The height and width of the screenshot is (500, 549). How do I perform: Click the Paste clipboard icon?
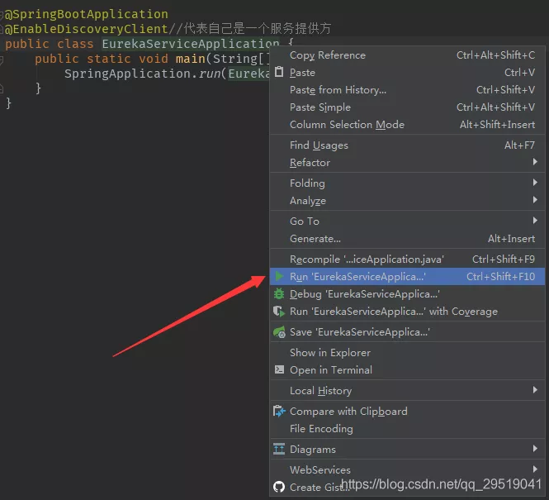pos(279,72)
